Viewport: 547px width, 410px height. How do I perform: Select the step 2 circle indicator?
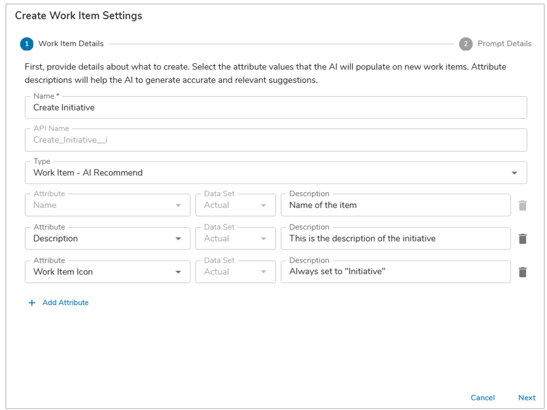[x=465, y=44]
